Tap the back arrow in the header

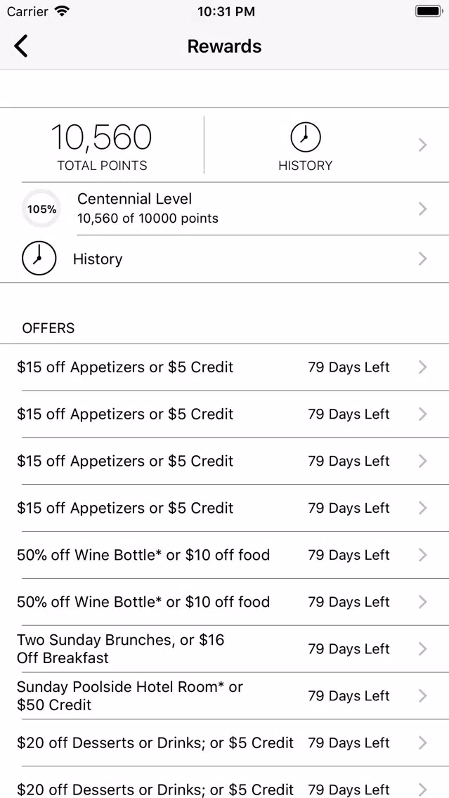coord(21,46)
